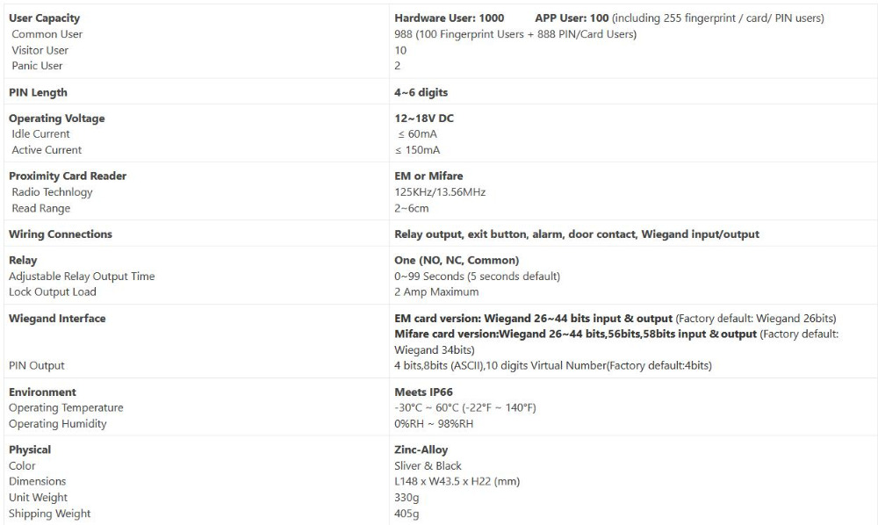
Task: Click the PIN Output label
Action: (37, 365)
